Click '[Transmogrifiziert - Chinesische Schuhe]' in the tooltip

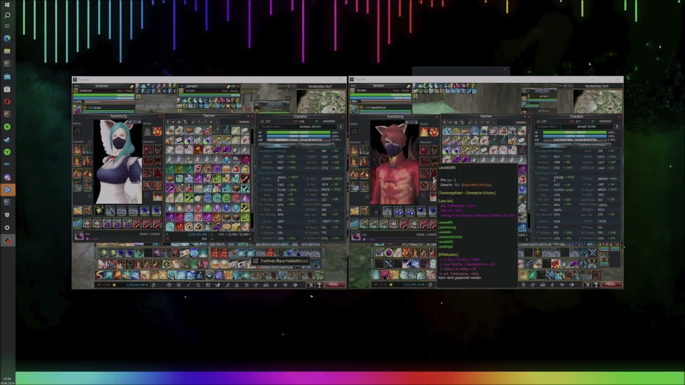click(467, 193)
